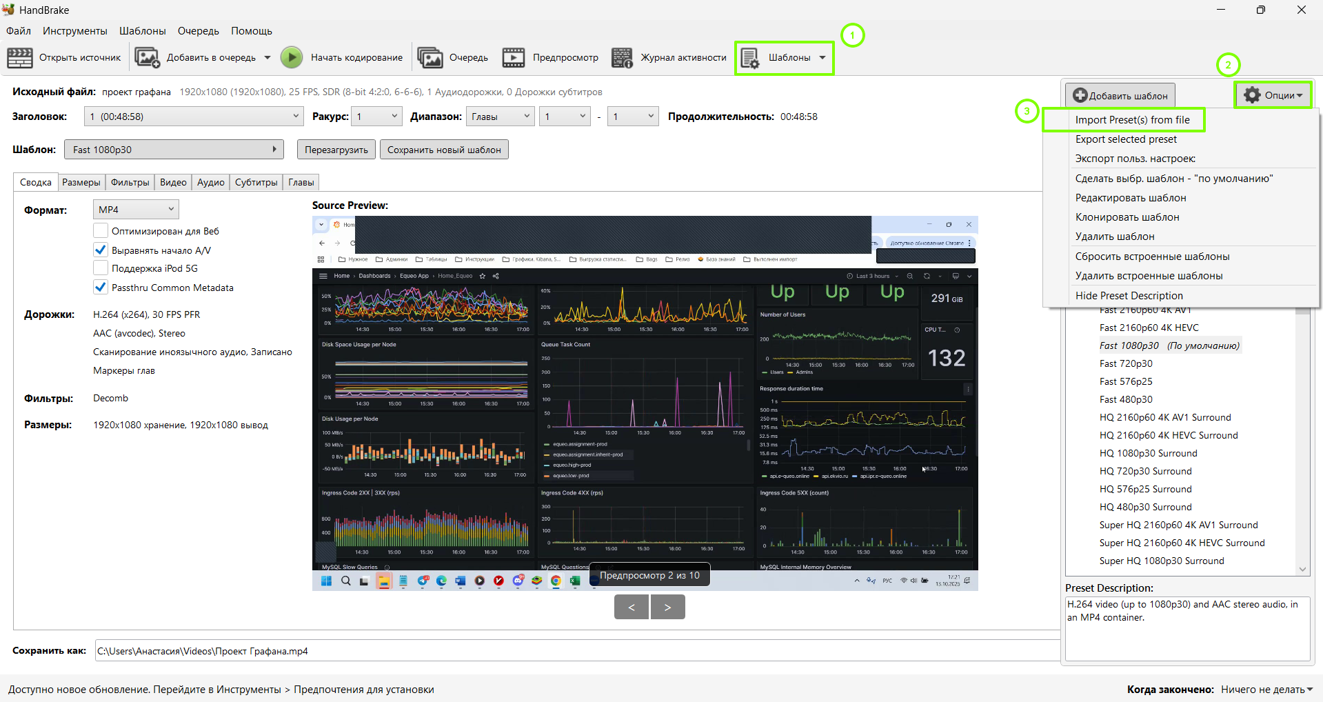
Task: Open the Queue icon in toolbar
Action: (430, 57)
